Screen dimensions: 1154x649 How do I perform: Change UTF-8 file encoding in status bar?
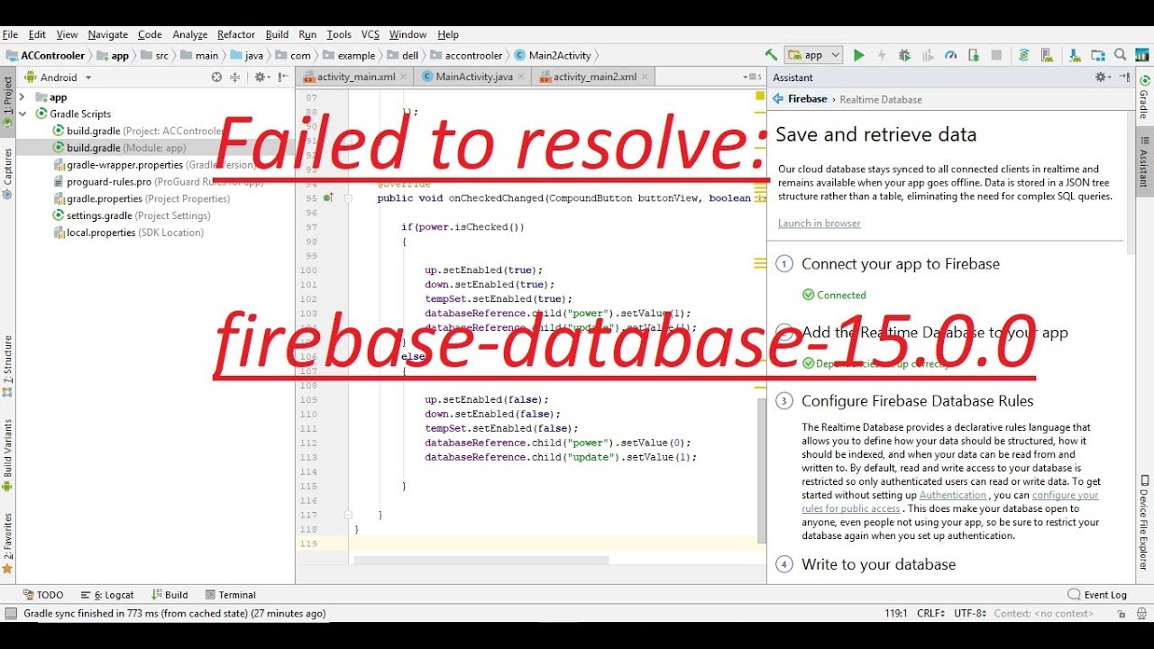tap(971, 613)
